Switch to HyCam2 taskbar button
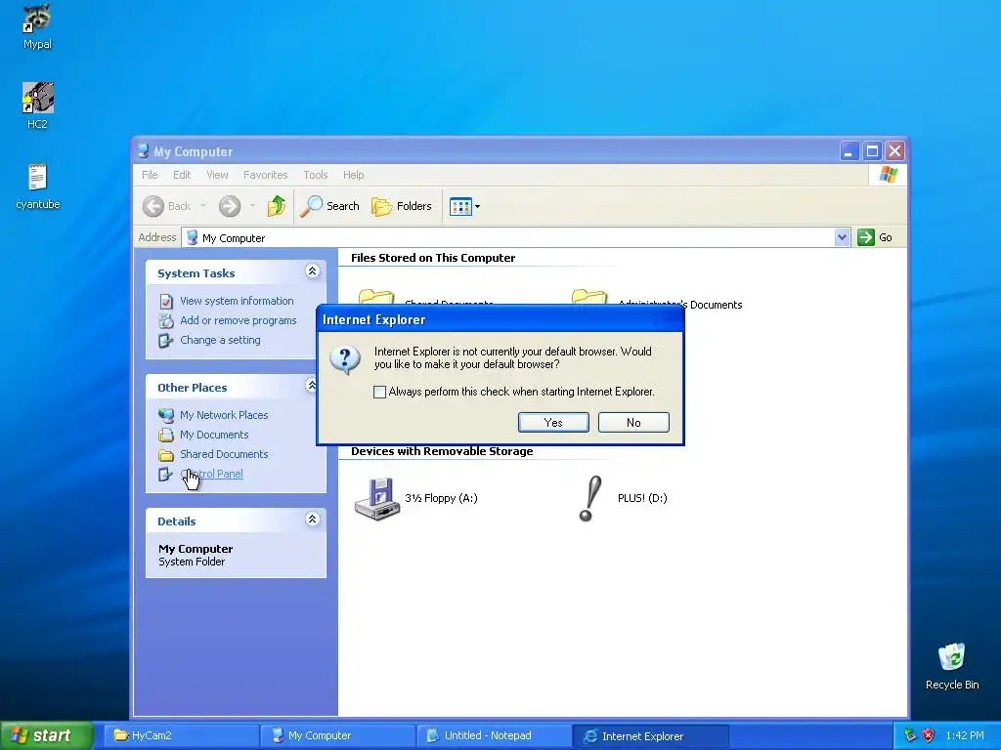The image size is (1001, 750). coord(182,736)
